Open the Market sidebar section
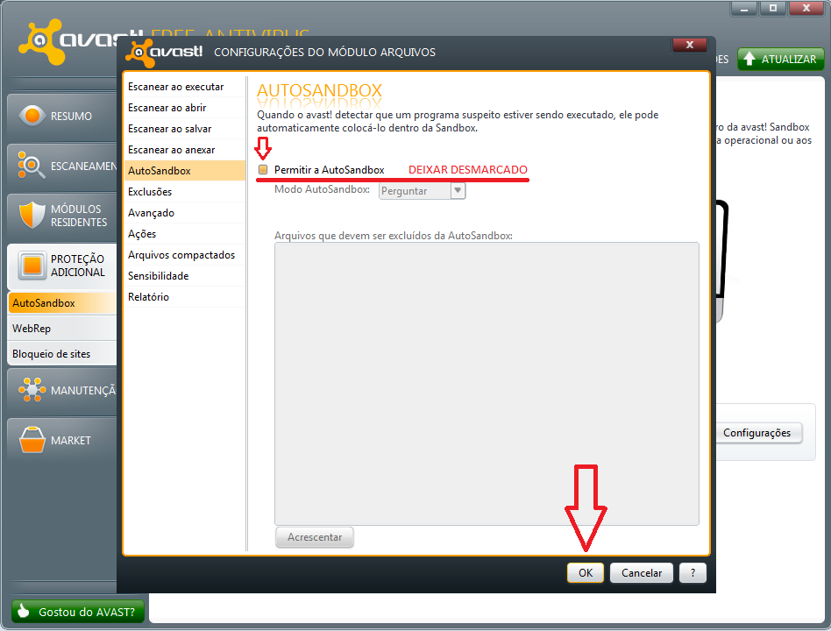Viewport: 831px width, 631px height. (62, 441)
